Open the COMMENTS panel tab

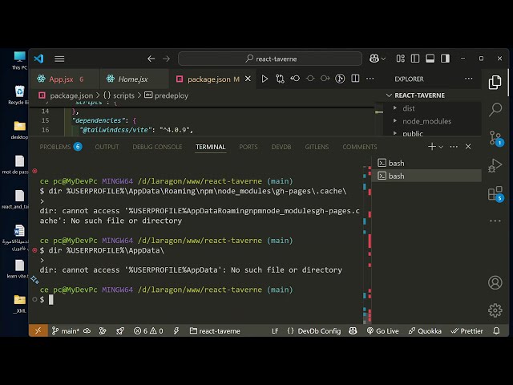[360, 147]
